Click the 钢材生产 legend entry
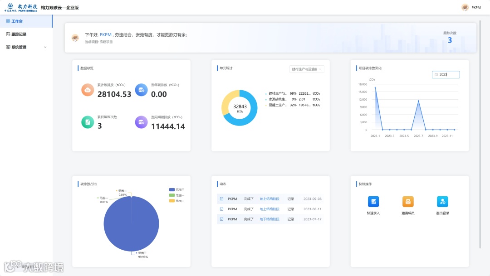 293,93
